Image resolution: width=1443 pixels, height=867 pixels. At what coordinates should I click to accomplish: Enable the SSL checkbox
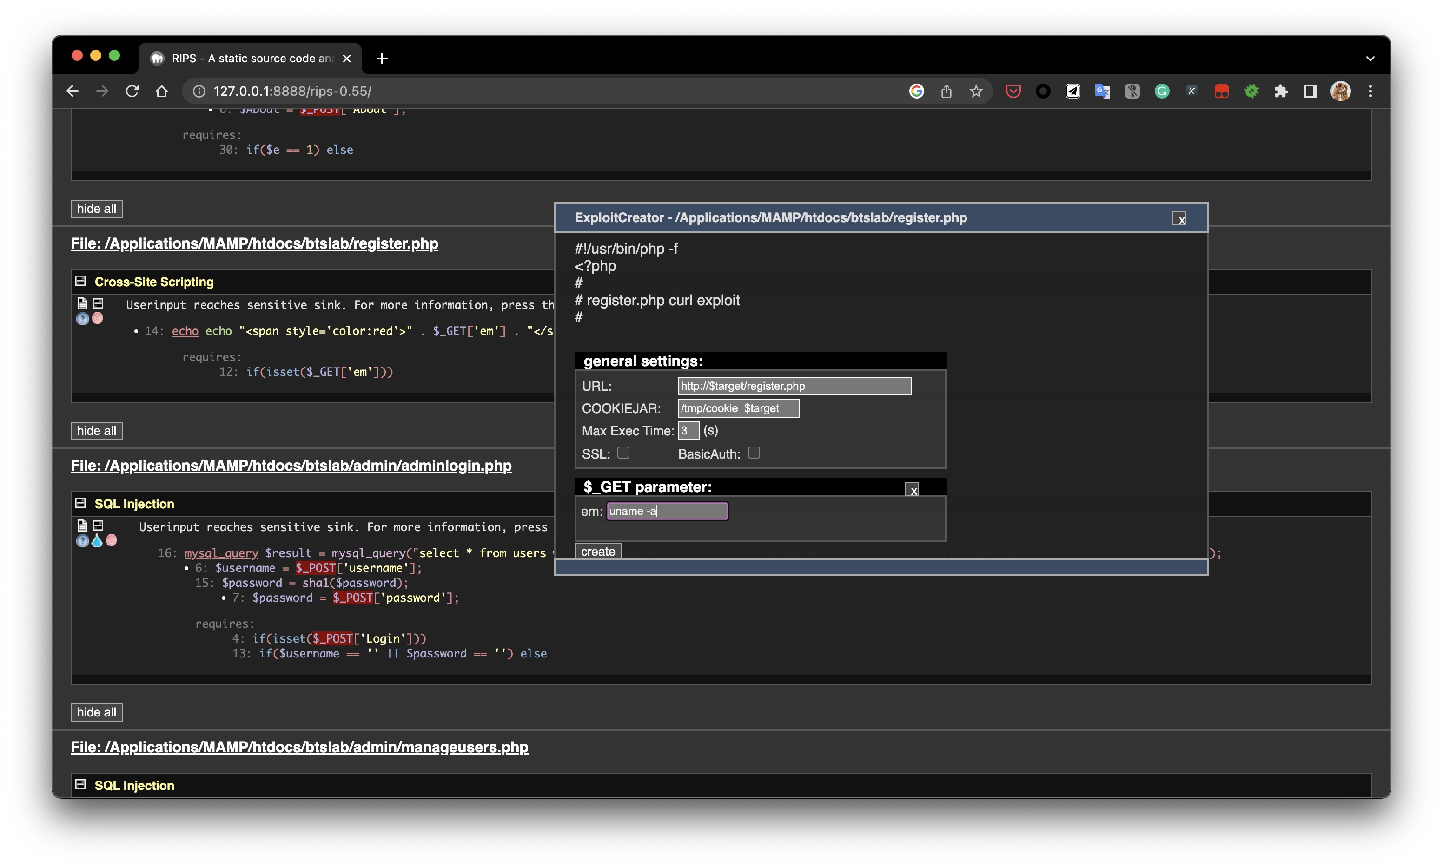(x=623, y=453)
